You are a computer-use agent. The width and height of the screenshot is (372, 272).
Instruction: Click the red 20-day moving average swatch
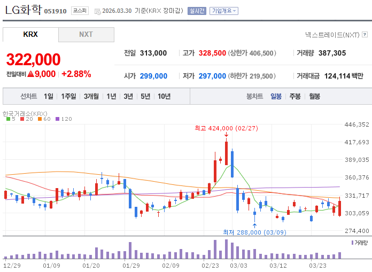coord(22,119)
